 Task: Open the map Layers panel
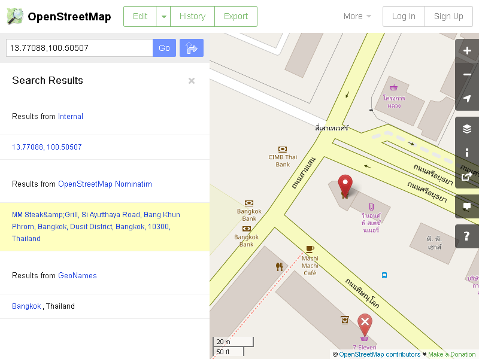click(x=467, y=129)
